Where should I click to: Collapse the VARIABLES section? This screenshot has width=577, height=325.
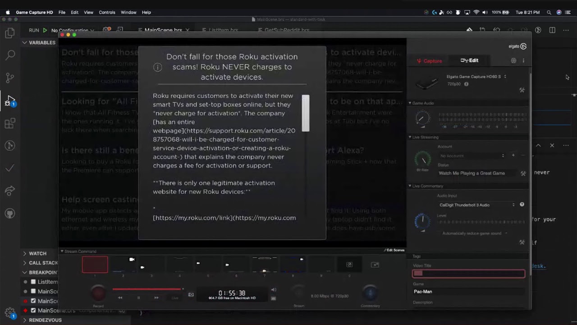(39, 42)
